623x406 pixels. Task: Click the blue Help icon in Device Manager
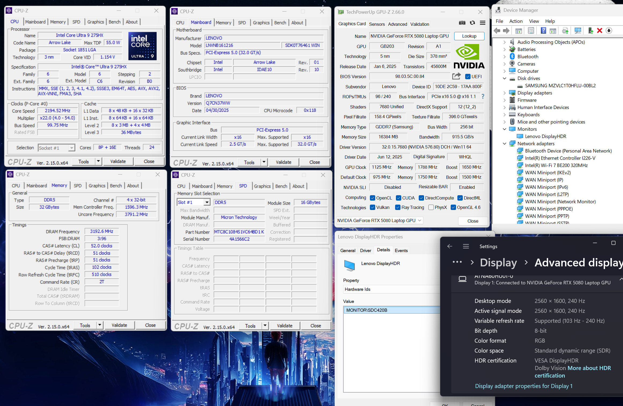point(543,31)
